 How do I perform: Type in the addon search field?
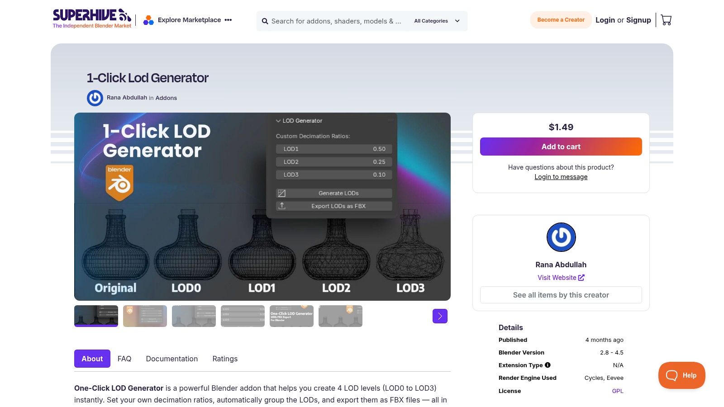[x=336, y=21]
